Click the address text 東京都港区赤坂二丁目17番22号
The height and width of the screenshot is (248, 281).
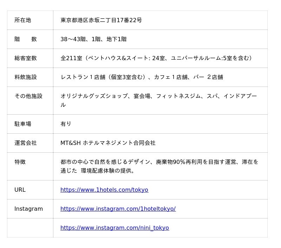[101, 20]
